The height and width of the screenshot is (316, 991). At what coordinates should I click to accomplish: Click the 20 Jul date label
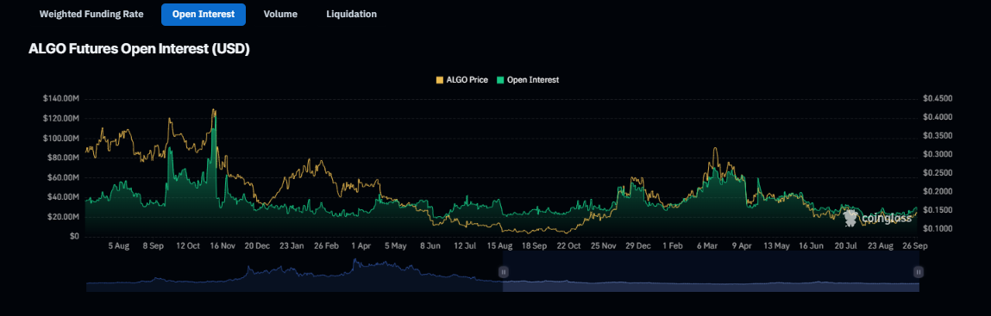tap(845, 246)
